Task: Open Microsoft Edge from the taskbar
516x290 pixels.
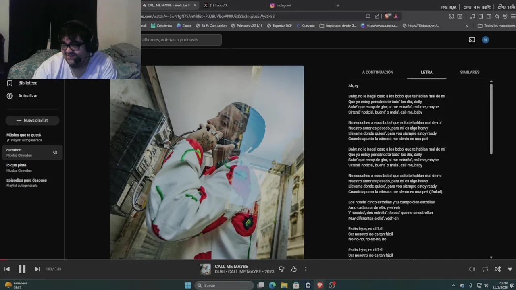Action: (x=273, y=285)
